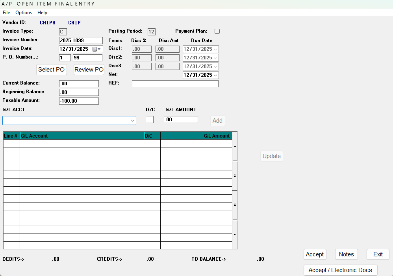Enable the Payment Plan checkbox

click(x=217, y=31)
